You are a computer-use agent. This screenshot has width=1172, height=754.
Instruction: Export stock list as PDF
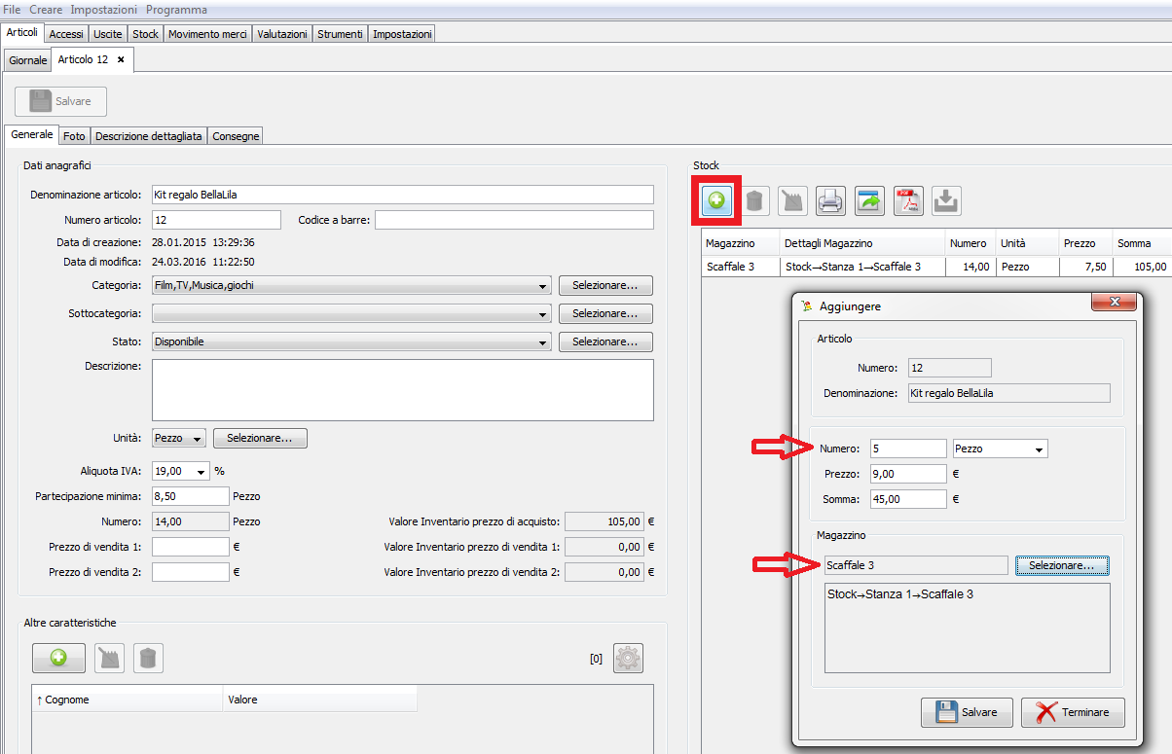coord(908,200)
